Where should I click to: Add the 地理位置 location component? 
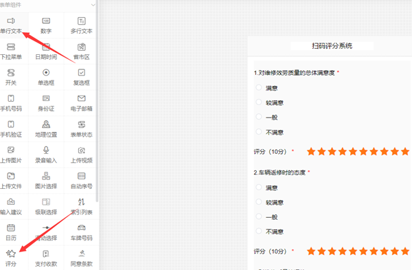tap(46, 129)
